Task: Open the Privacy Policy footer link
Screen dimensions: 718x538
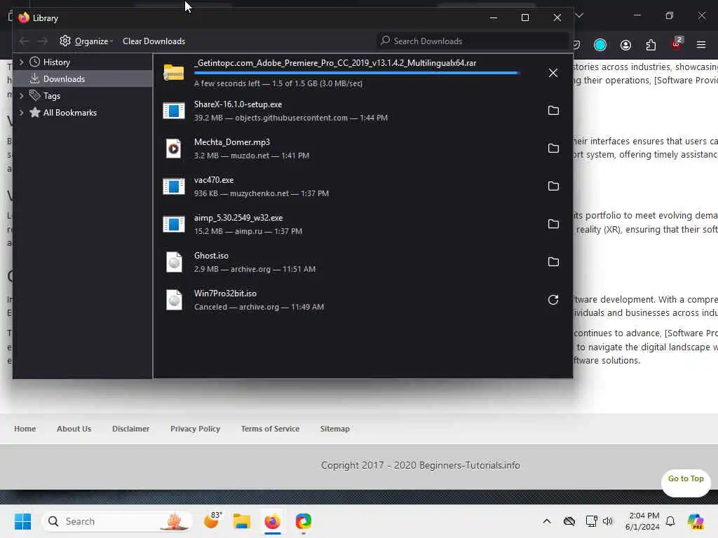Action: coord(195,429)
